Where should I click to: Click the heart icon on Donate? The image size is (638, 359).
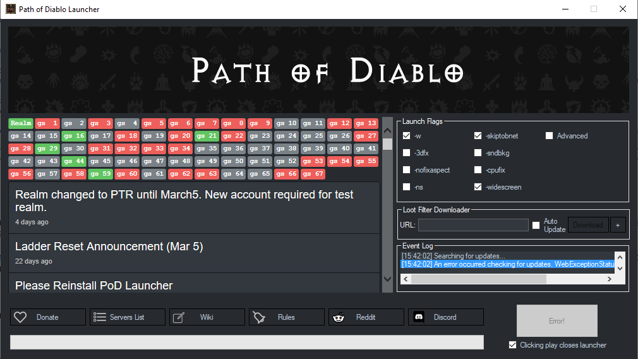[20, 317]
